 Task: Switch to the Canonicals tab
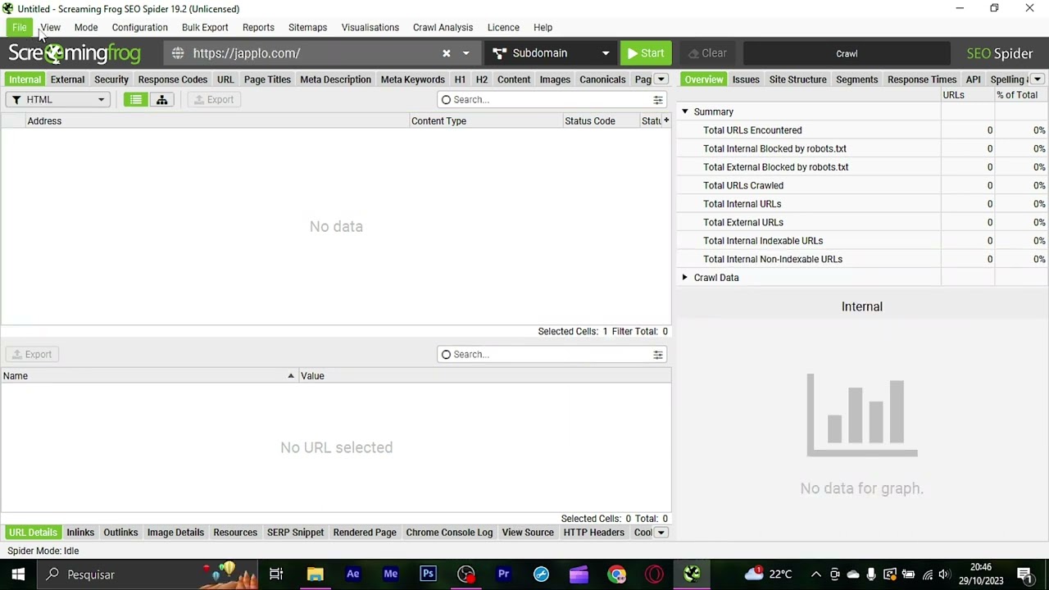click(x=602, y=79)
